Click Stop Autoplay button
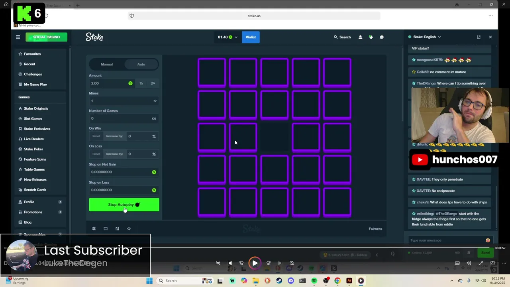The image size is (510, 287). tap(124, 204)
